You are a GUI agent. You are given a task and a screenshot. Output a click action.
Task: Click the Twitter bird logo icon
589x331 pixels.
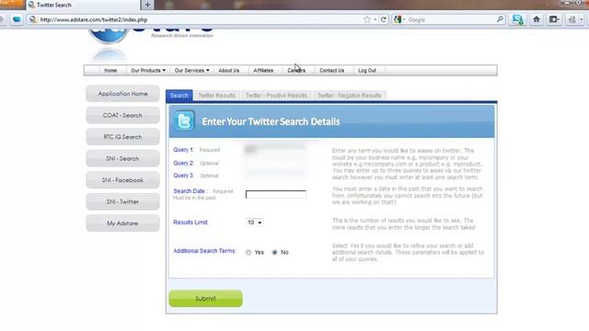(184, 120)
